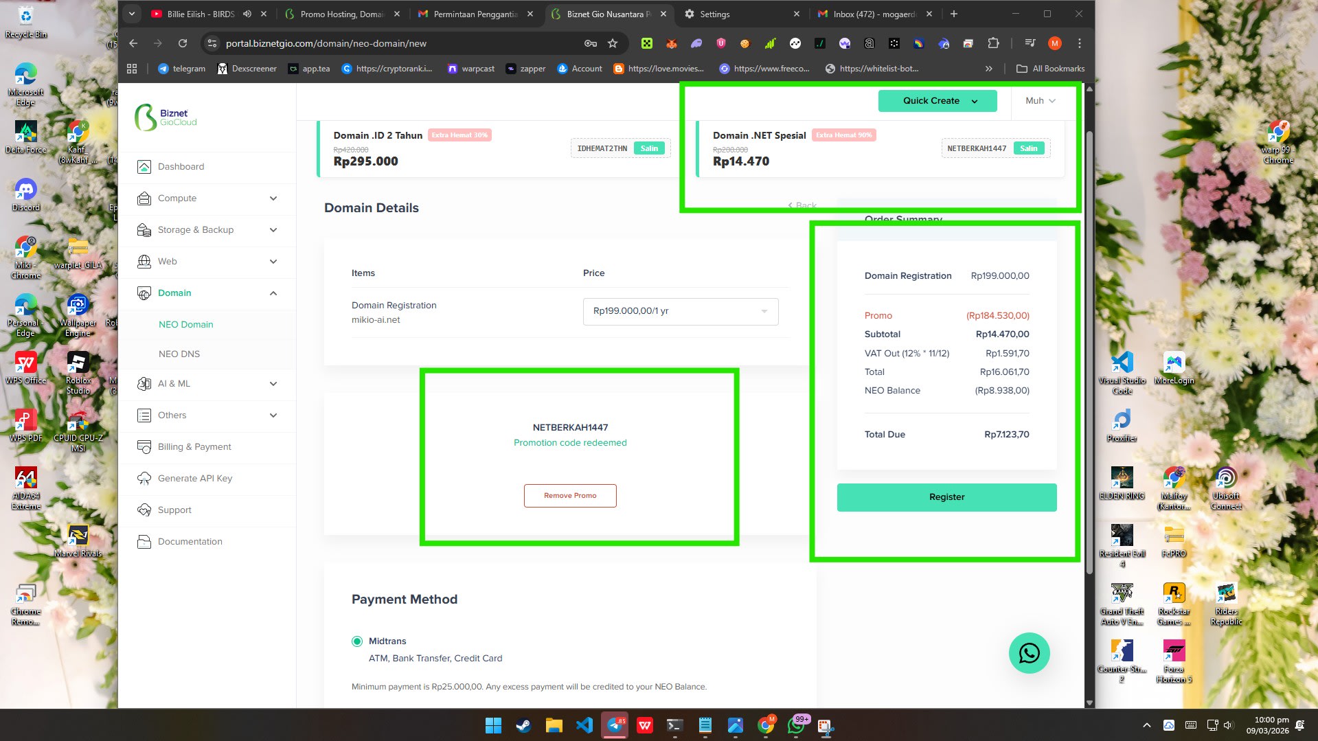
Task: Click the Domain sidebar icon
Action: point(144,293)
